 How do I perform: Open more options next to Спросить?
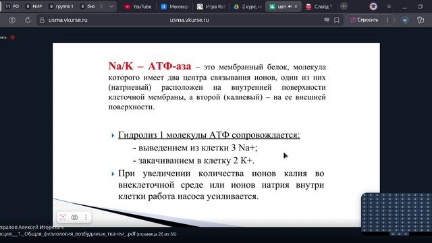pyautogui.click(x=387, y=20)
